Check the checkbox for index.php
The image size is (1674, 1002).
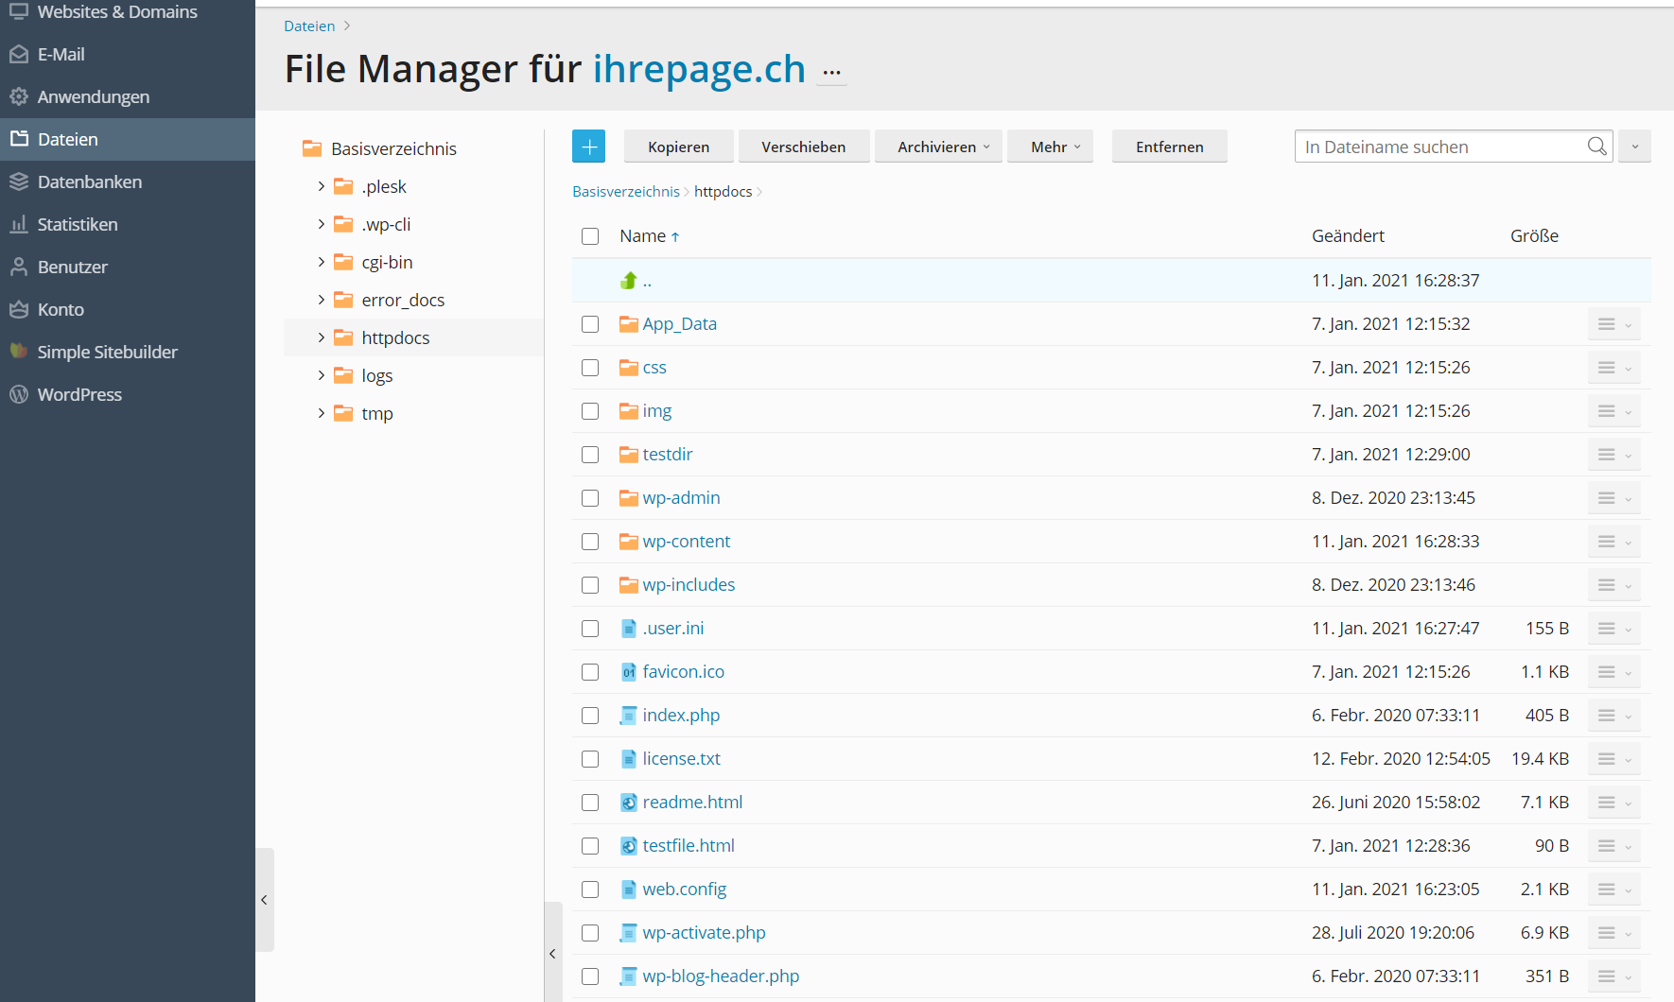pos(590,716)
